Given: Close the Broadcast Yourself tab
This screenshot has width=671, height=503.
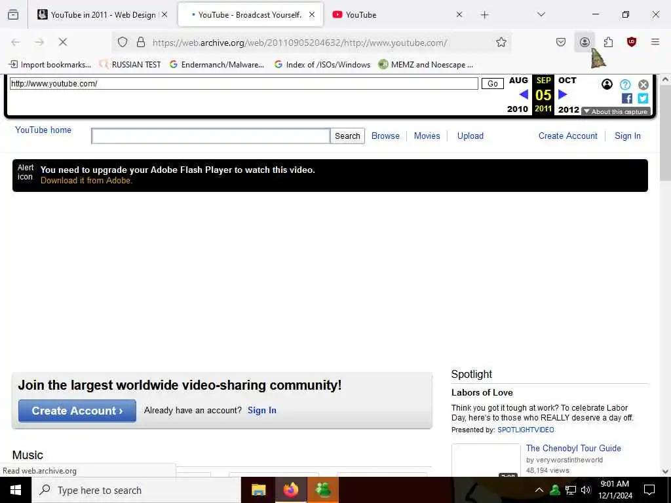Looking at the screenshot, I should tap(312, 14).
